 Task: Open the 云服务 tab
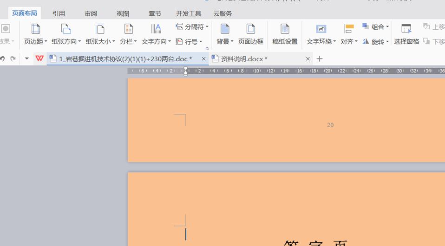[x=222, y=13]
